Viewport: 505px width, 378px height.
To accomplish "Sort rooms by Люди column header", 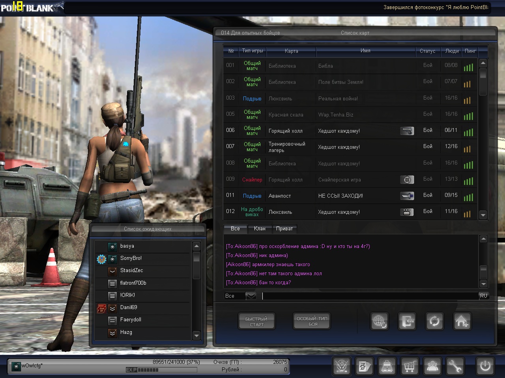I will [x=452, y=51].
